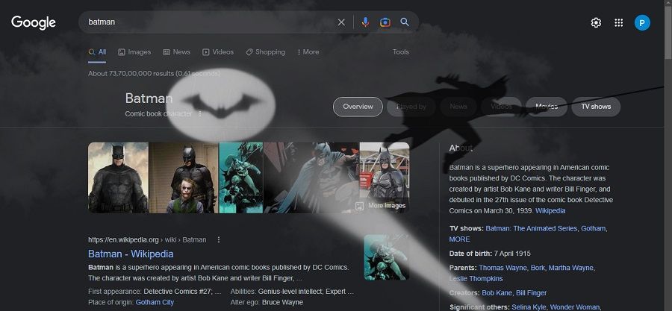This screenshot has width=672, height=311.
Task: Switch to the Videos tab
Action: [218, 52]
